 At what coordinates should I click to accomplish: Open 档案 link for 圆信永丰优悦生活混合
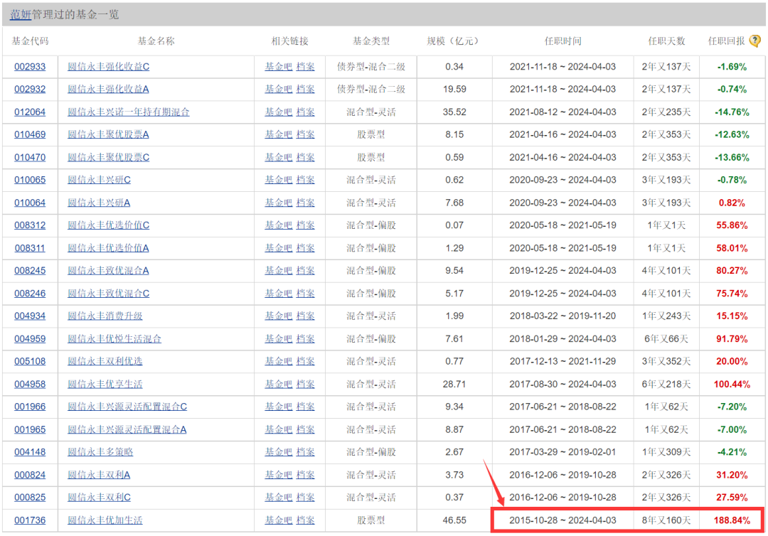click(x=306, y=339)
